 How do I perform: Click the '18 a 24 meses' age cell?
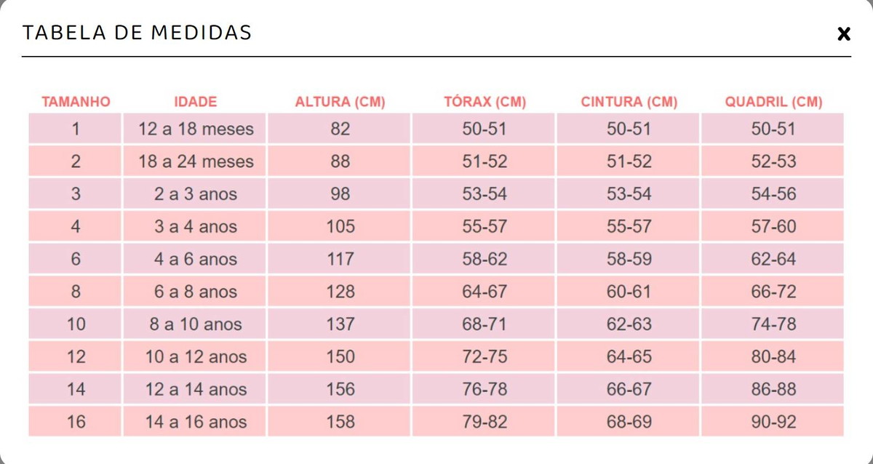coord(196,161)
